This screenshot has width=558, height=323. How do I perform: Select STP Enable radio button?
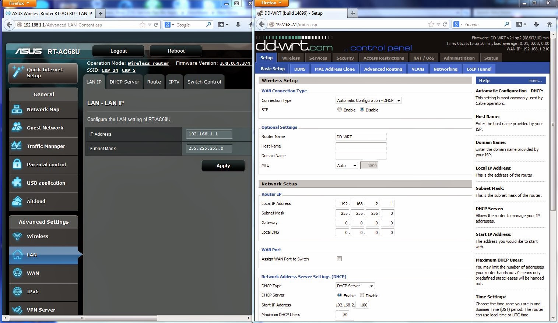340,110
